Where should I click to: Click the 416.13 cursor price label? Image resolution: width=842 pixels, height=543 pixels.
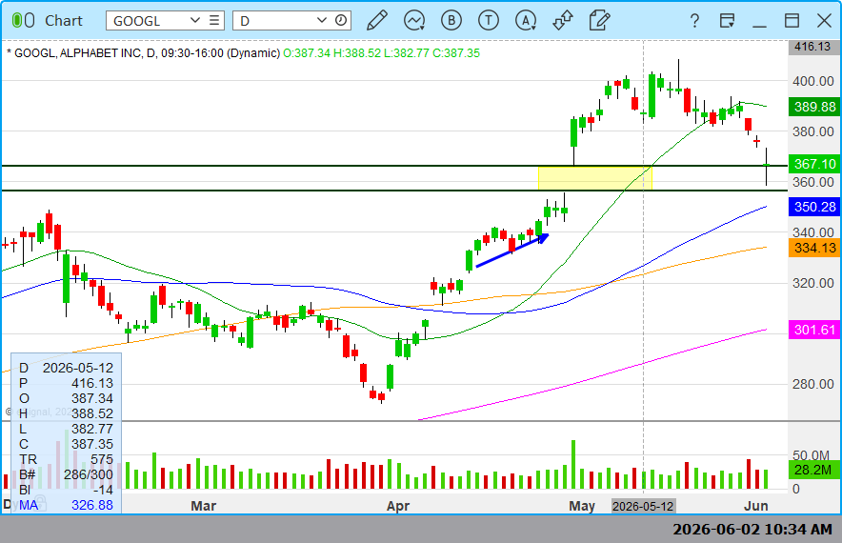coord(813,47)
